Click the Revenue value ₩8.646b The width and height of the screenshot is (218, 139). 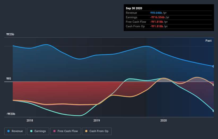pyautogui.click(x=156, y=13)
